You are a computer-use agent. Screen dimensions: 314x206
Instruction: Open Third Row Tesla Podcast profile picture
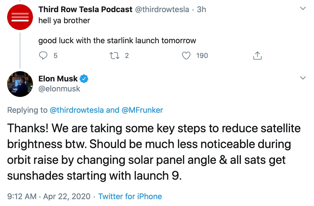click(20, 17)
